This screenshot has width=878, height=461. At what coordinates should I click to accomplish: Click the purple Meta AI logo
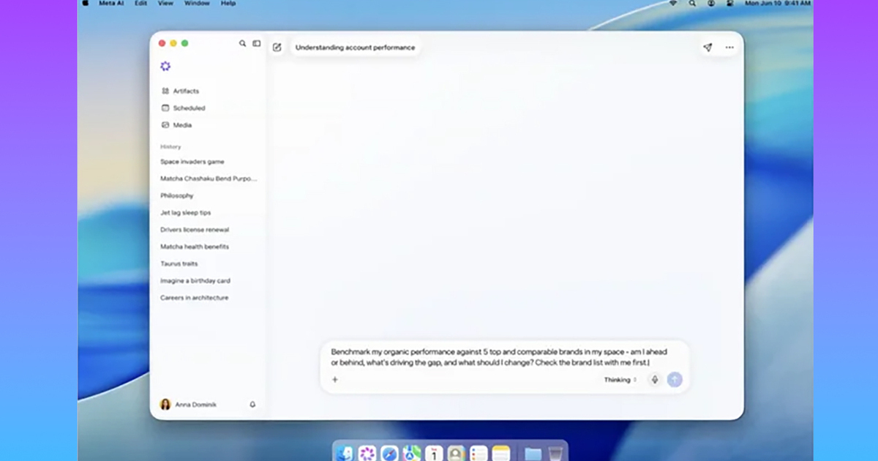coord(165,67)
